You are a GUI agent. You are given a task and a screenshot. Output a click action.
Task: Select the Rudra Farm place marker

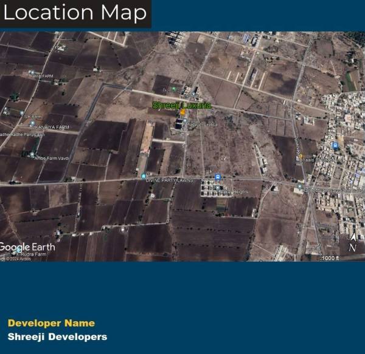19,250
